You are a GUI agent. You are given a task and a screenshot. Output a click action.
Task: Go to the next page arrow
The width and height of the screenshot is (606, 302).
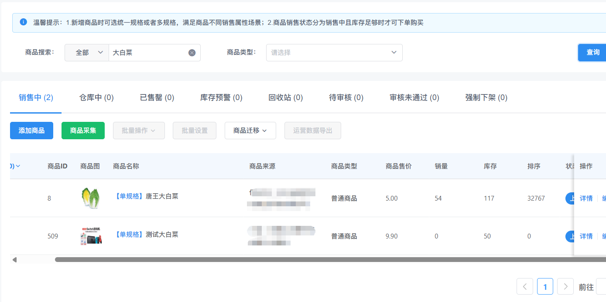[565, 287]
